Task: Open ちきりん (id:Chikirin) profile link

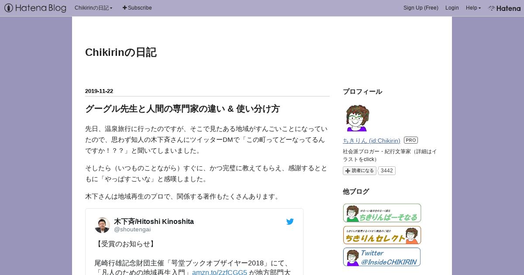Action: [x=372, y=141]
